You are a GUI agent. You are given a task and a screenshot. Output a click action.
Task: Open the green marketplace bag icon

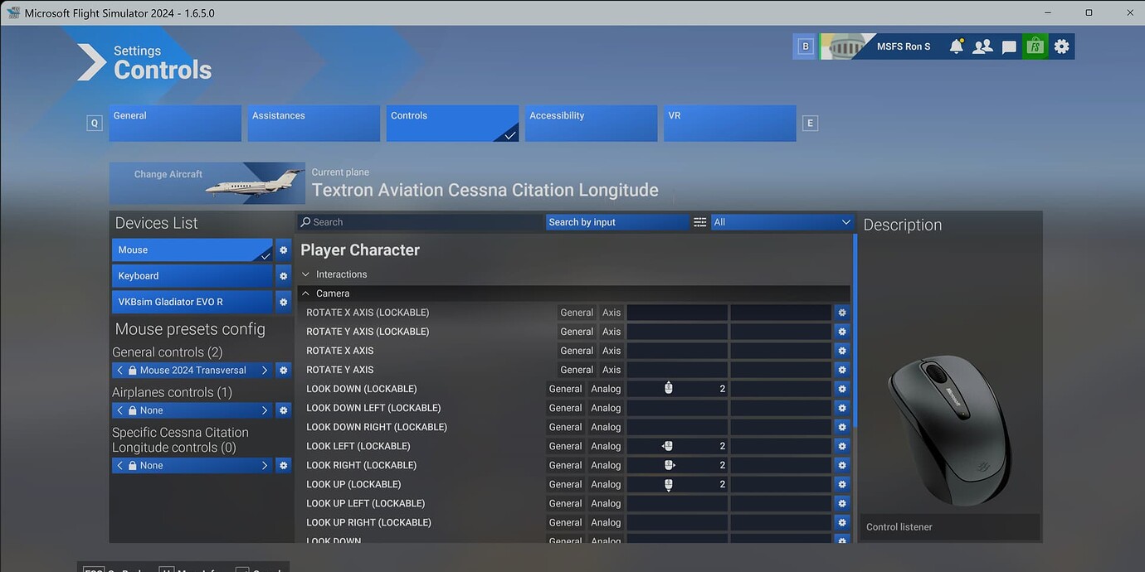pyautogui.click(x=1035, y=46)
